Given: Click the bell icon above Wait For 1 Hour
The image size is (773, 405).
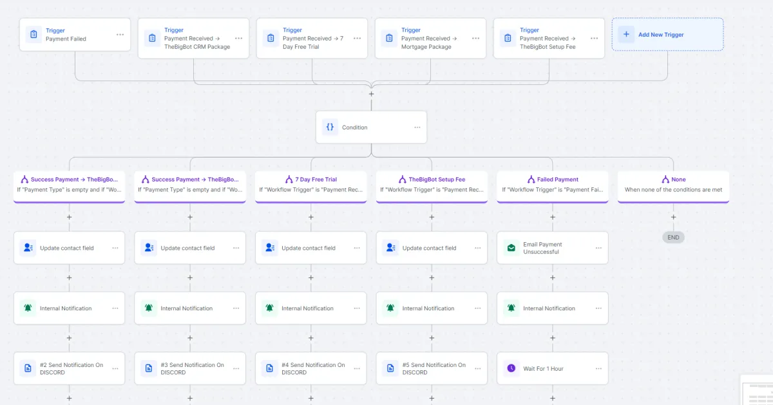Looking at the screenshot, I should (511, 308).
